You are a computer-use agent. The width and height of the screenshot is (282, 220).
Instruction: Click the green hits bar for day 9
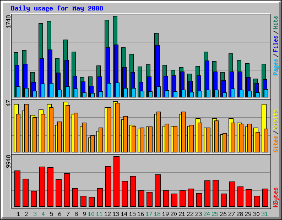82,79
